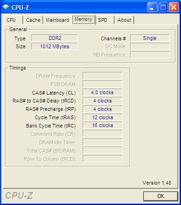Select the tRCD 4 clocks value

[x=103, y=101]
